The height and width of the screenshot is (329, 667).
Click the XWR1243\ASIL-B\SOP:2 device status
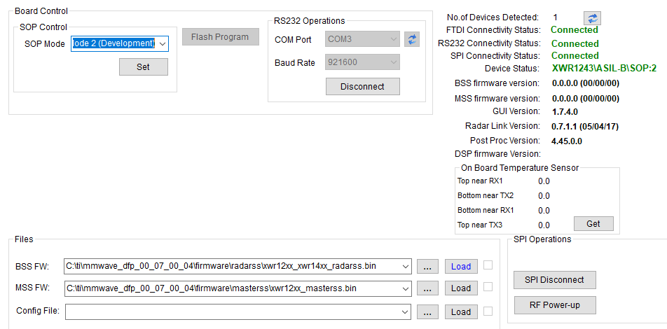[605, 68]
